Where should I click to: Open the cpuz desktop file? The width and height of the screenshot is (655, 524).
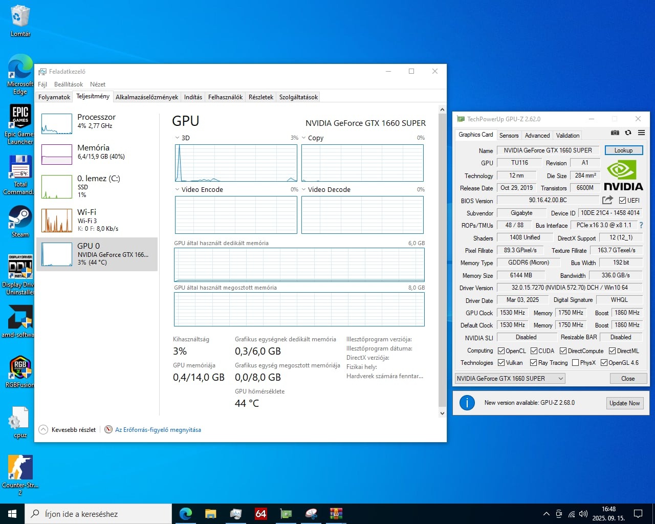pyautogui.click(x=20, y=422)
